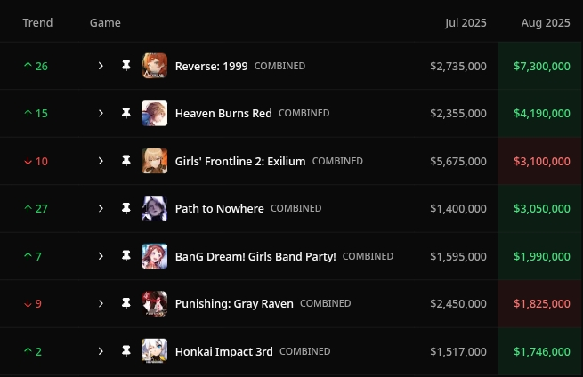Open the Punishing: Gray Raven icon
This screenshot has width=583, height=377.
154,303
